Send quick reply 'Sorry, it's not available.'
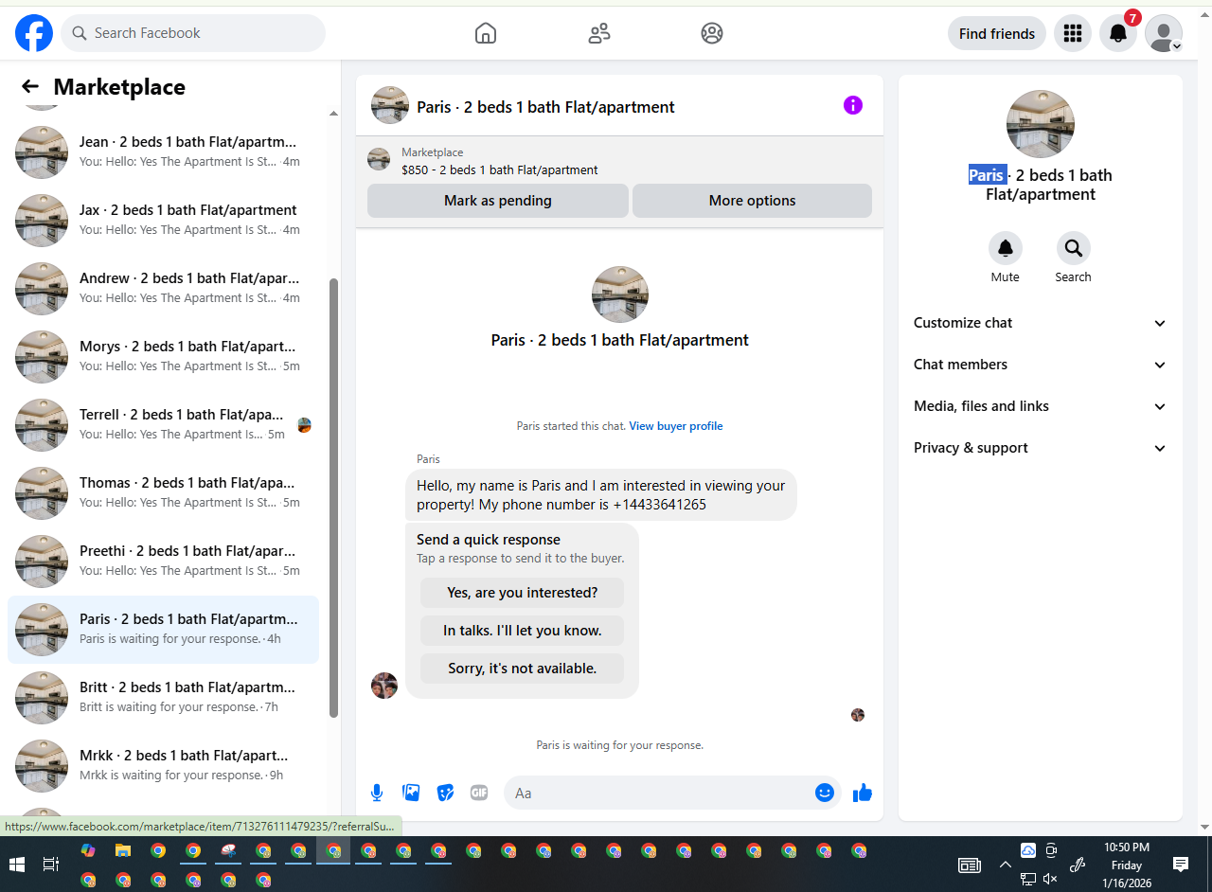Viewport: 1212px width, 892px height. pyautogui.click(x=523, y=669)
